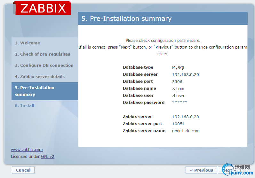Open step 3. Configure DB connection

[44, 65]
